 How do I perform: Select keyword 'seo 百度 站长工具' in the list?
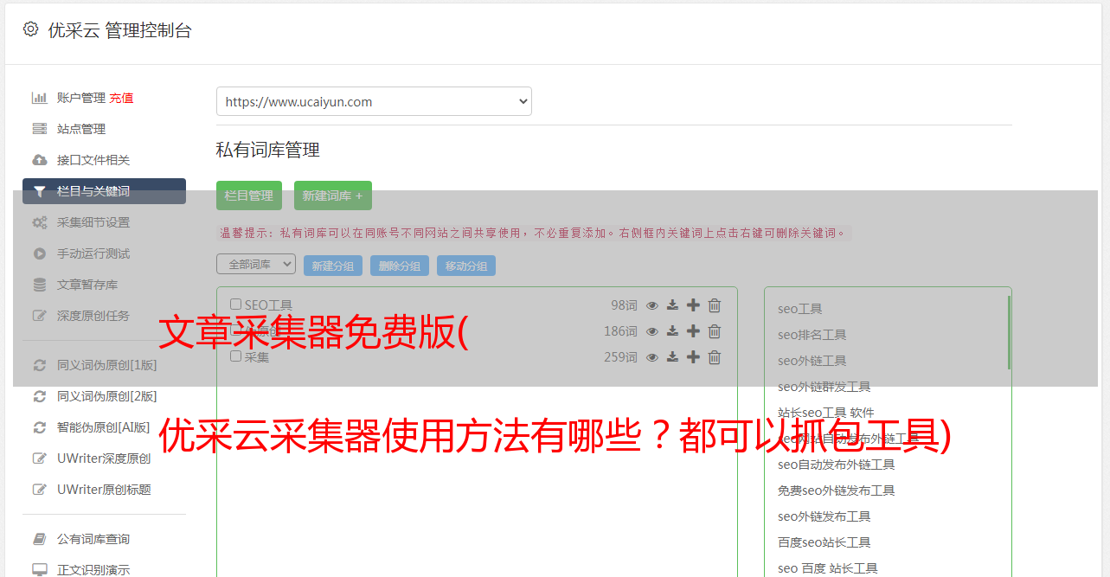[x=828, y=568]
